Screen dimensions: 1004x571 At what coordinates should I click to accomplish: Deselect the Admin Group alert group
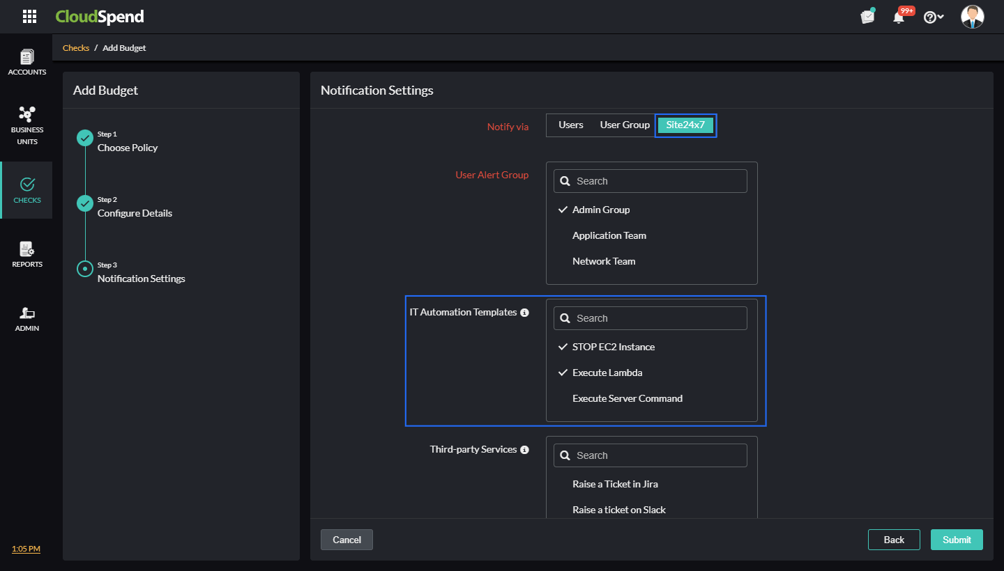(600, 210)
